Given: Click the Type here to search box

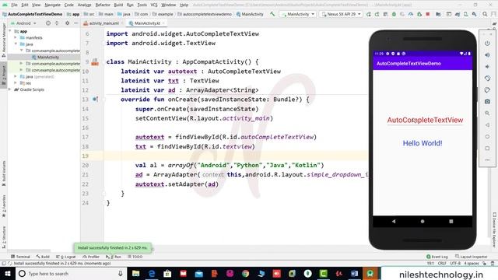Looking at the screenshot, I should pyautogui.click(x=71, y=274).
